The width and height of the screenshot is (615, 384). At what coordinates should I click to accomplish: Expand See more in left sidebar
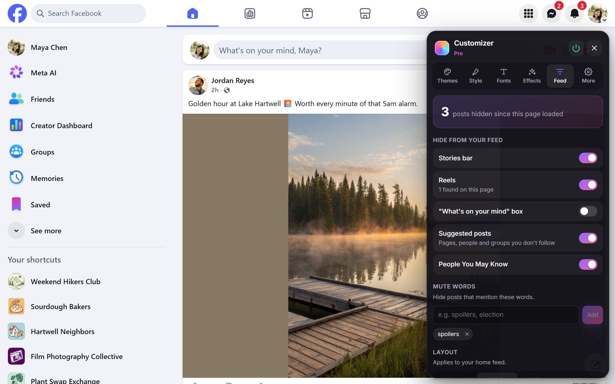click(86, 231)
